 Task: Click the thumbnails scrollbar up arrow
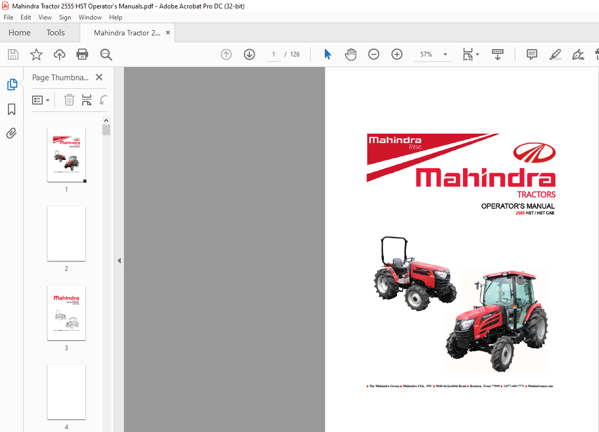point(106,120)
